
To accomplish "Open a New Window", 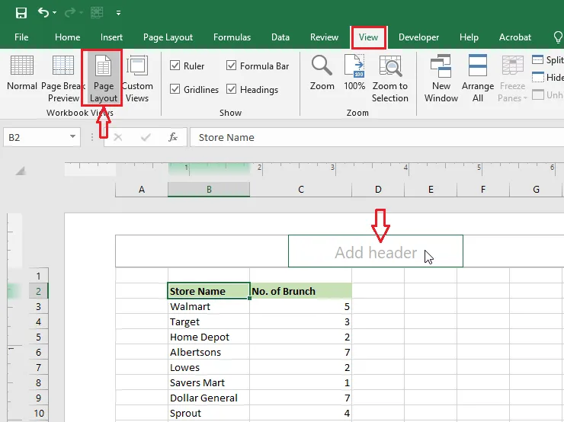I will (441, 78).
